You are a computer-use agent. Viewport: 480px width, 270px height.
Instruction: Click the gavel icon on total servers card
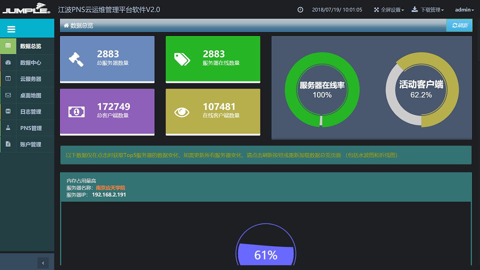[x=76, y=59]
